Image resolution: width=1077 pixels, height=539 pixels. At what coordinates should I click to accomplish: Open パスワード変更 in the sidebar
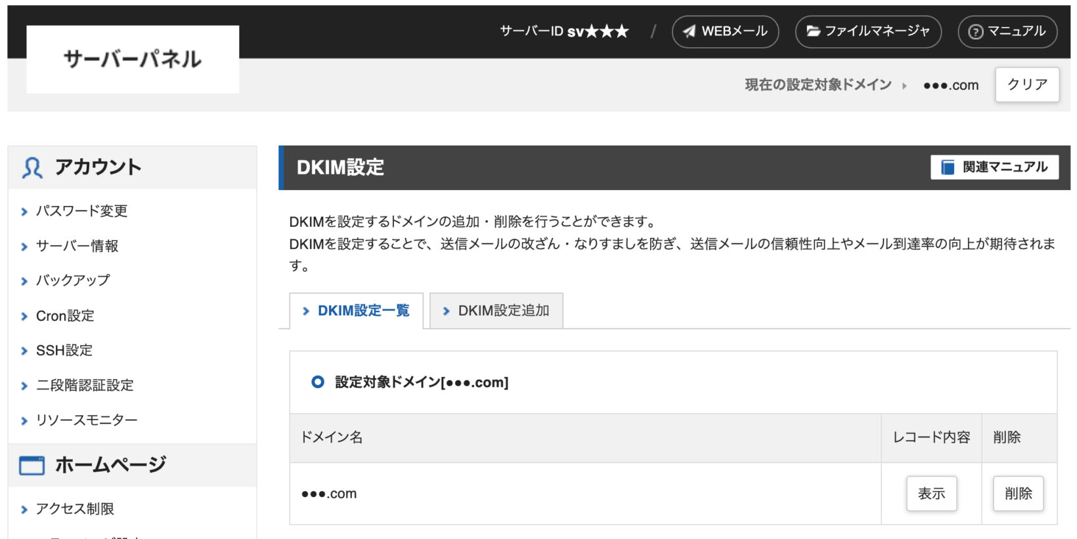pyautogui.click(x=81, y=211)
